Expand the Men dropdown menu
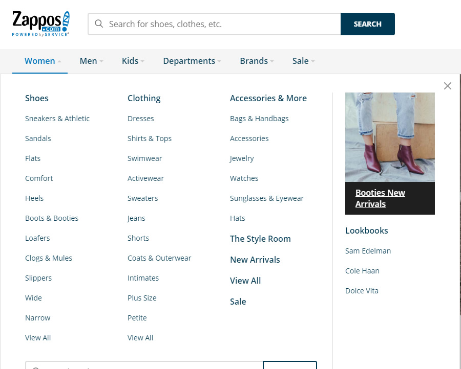This screenshot has width=461, height=369. point(92,61)
